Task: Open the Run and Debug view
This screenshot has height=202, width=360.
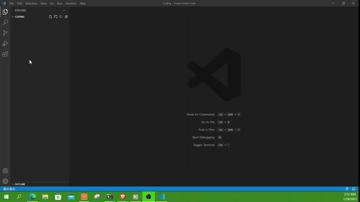Action: click(x=5, y=43)
